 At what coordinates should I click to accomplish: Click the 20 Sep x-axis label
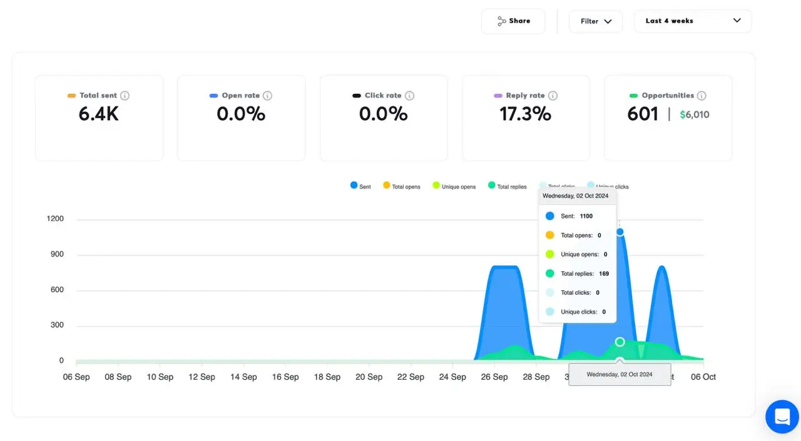pyautogui.click(x=369, y=377)
